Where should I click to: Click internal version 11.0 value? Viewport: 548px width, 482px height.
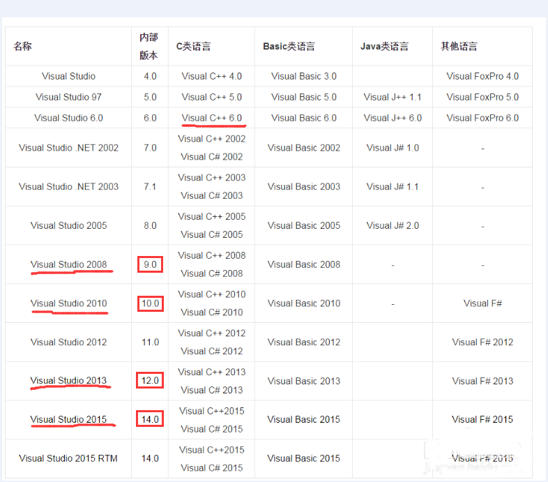click(x=151, y=342)
